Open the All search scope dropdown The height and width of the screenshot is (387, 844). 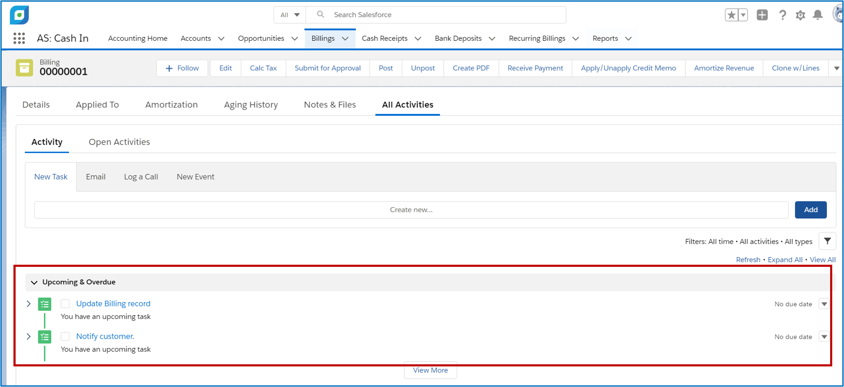290,15
